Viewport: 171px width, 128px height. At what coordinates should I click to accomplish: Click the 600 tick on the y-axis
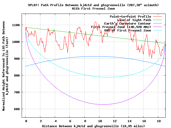tap(17, 109)
